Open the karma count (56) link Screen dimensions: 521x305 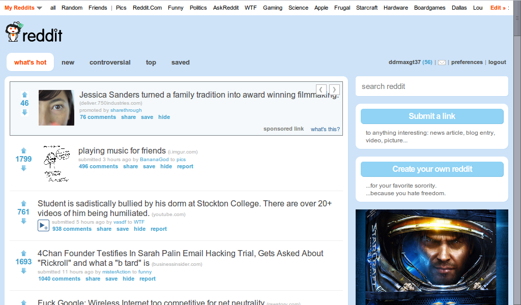tap(427, 62)
